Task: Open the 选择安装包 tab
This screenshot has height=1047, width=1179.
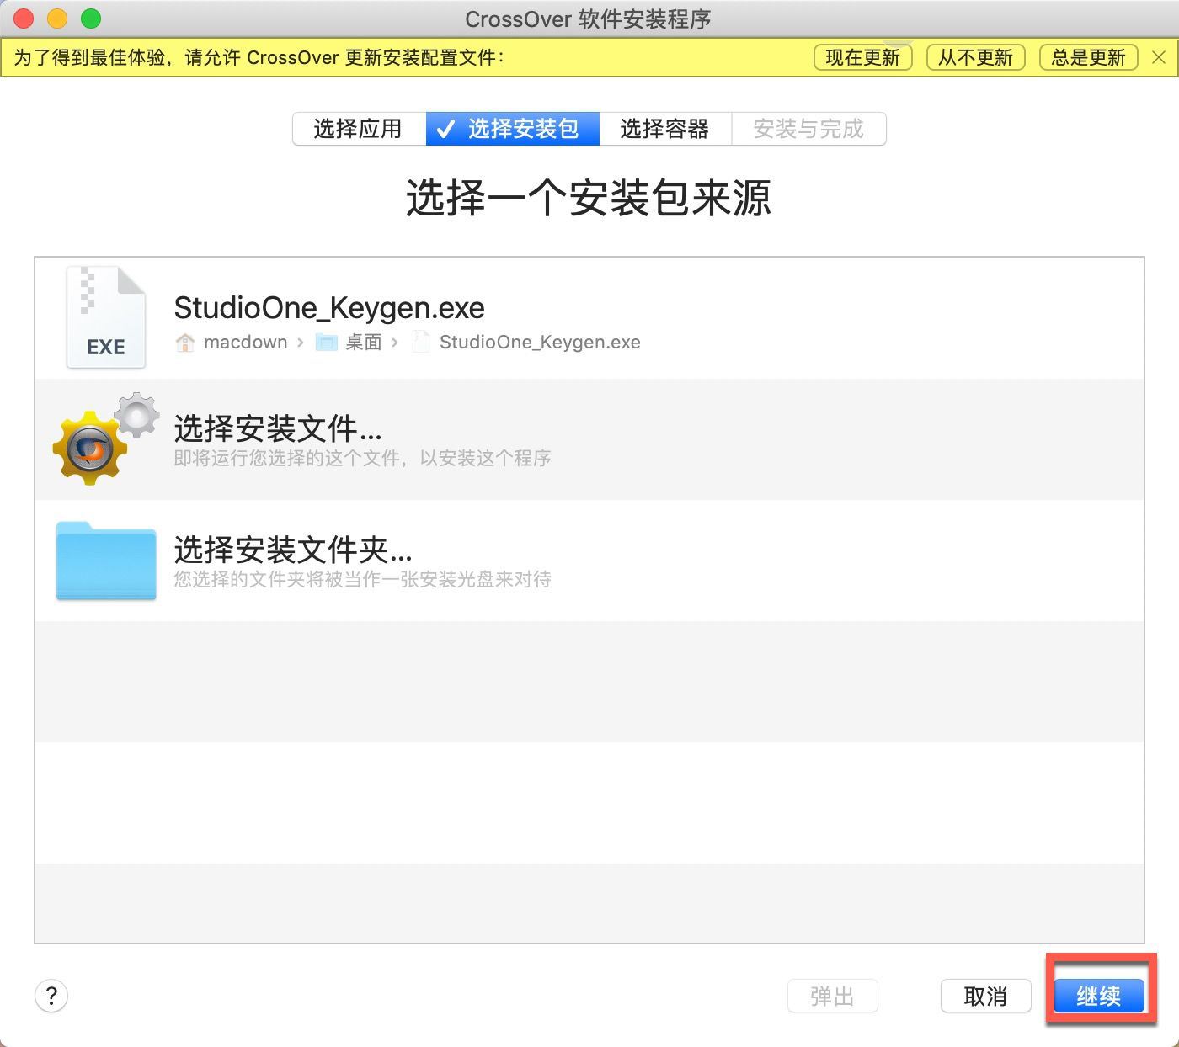Action: (513, 129)
